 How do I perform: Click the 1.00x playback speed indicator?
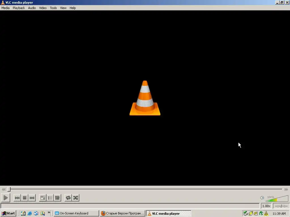coord(266,206)
